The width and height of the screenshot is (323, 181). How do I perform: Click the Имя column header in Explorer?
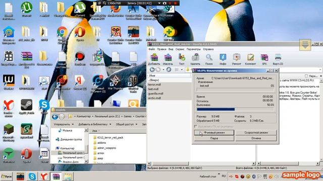click(118, 131)
